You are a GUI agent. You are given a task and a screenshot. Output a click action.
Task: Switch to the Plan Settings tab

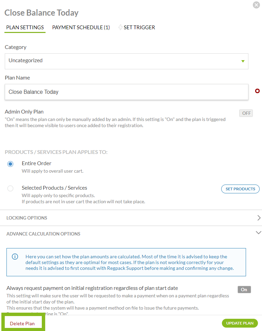click(x=25, y=28)
